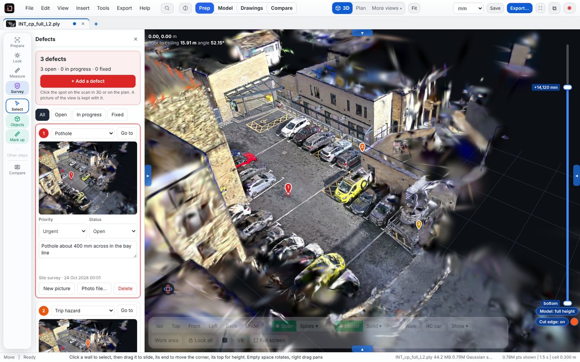The height and width of the screenshot is (362, 580).
Task: Add a new tab with the plus icon
Action: [96, 24]
